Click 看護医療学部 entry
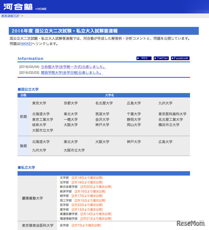This screenshot has height=230, width=209. [69, 214]
